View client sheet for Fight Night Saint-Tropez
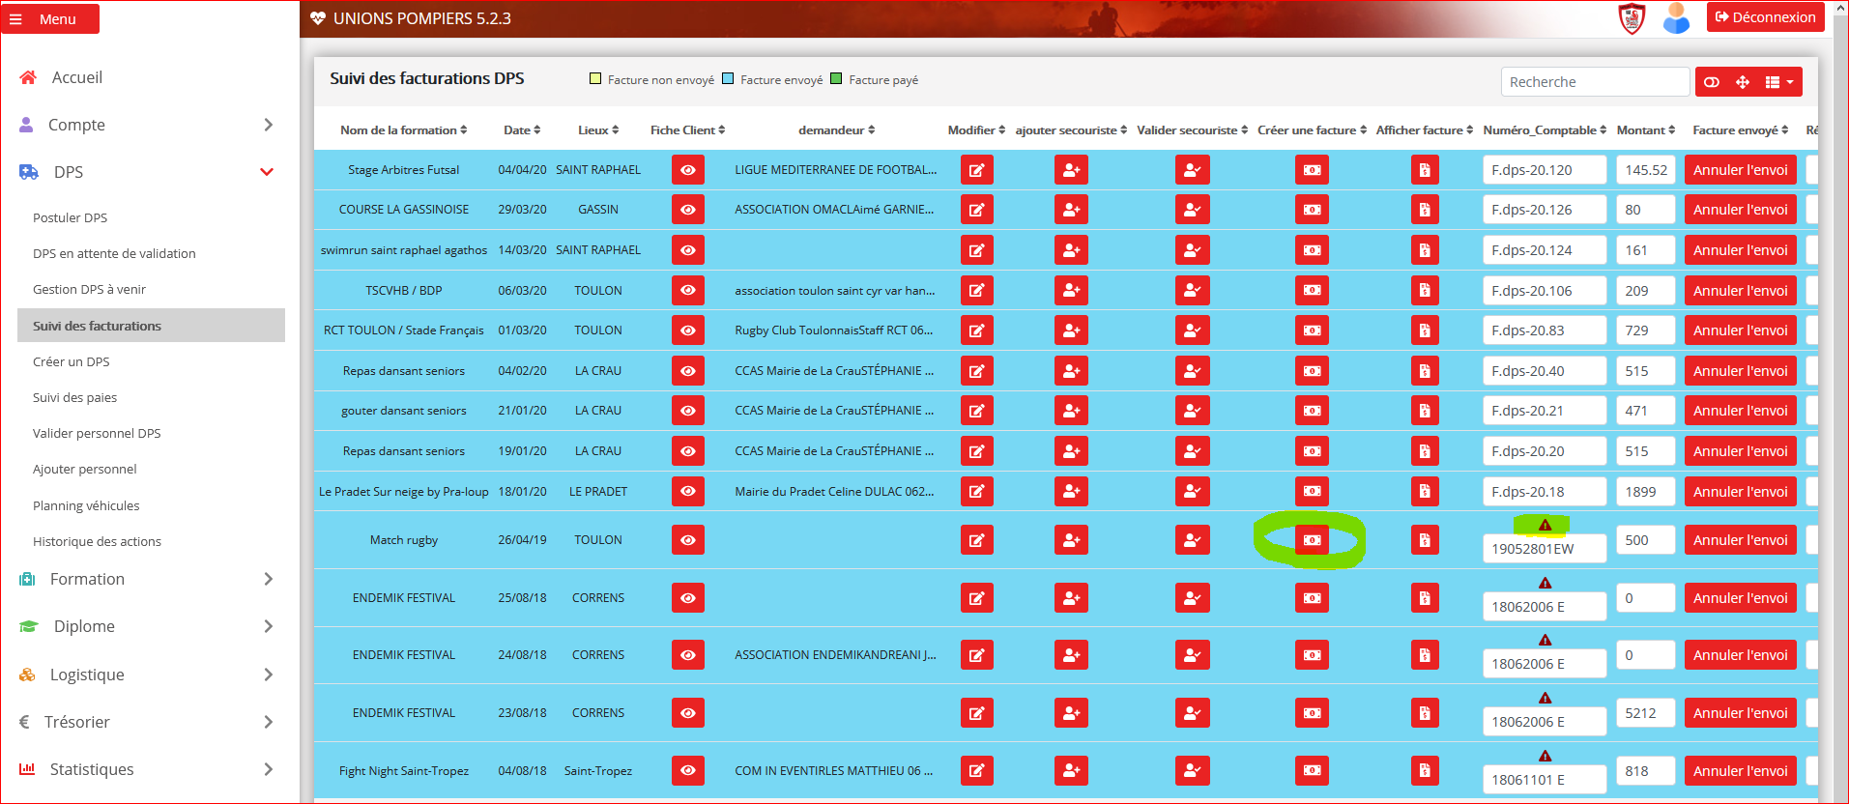This screenshot has width=1849, height=804. (x=687, y=770)
